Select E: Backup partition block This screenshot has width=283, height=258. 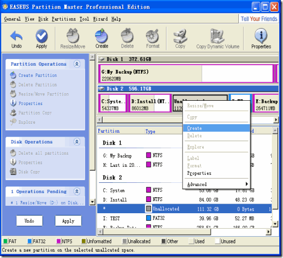265,103
